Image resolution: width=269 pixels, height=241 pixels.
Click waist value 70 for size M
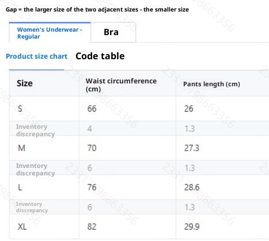click(92, 148)
